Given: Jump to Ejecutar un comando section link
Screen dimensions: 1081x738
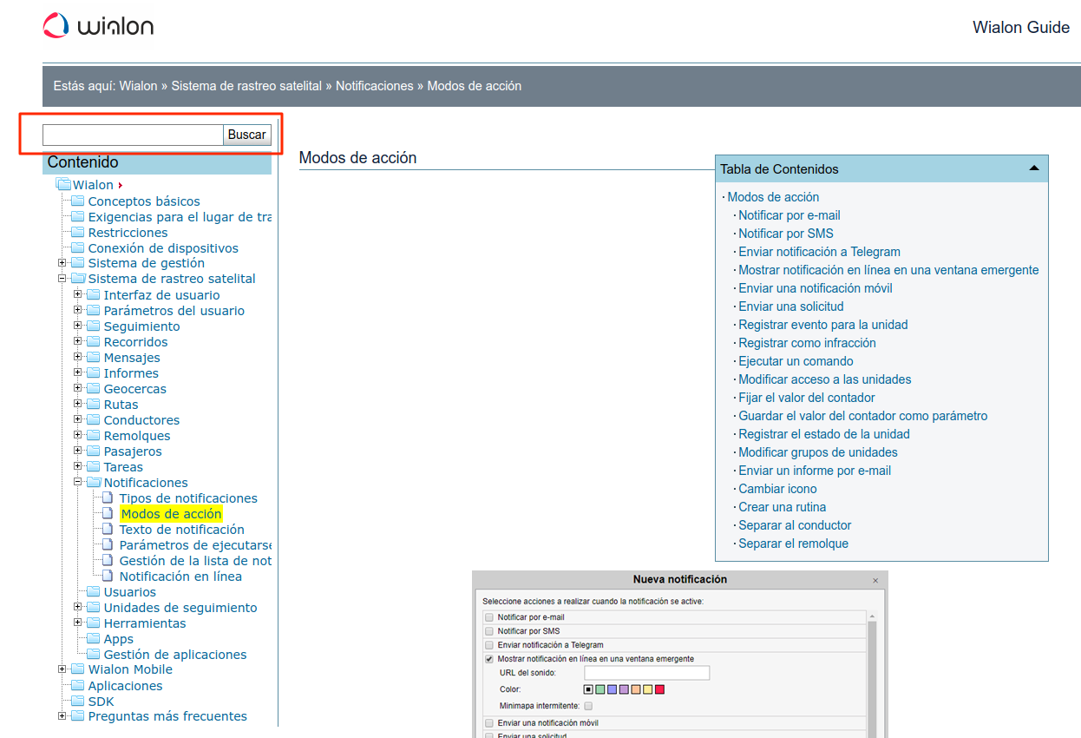Looking at the screenshot, I should (x=796, y=361).
